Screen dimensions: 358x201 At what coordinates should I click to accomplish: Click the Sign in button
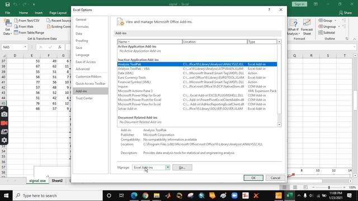(x=299, y=4)
